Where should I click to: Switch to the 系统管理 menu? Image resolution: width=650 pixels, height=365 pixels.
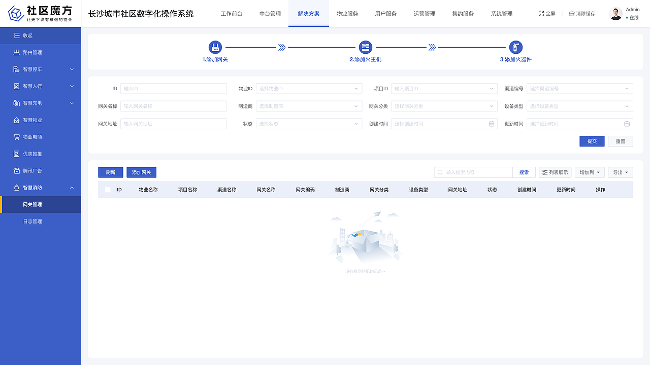click(501, 14)
